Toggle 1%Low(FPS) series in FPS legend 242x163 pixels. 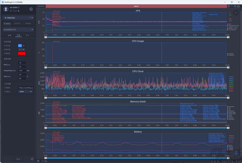pos(231,30)
